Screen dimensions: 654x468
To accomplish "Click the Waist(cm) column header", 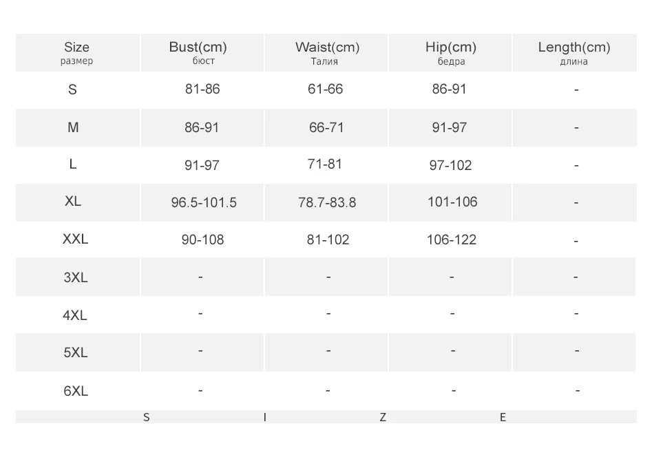I will (327, 53).
